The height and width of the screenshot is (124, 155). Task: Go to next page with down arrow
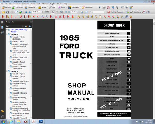coord(30,12)
